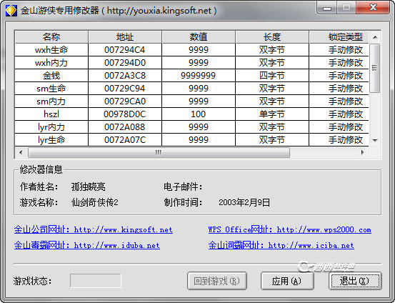The width and height of the screenshot is (395, 303).
Task: Click the horizontal scroll left arrow
Action: point(21,152)
